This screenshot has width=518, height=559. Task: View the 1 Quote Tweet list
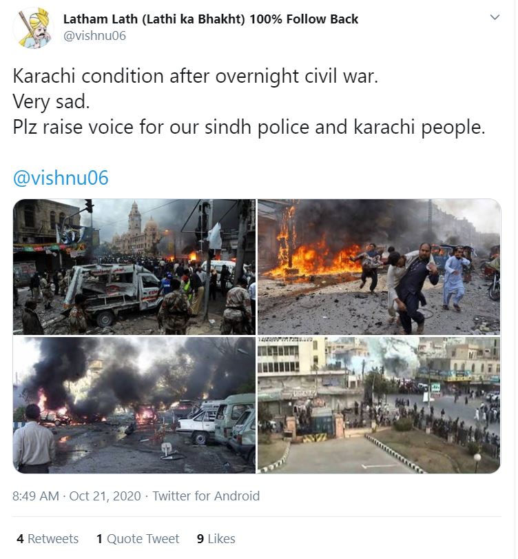click(x=138, y=539)
